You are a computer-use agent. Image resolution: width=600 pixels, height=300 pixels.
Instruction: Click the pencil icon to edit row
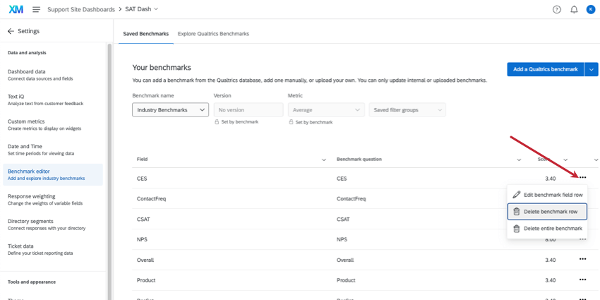coord(517,195)
